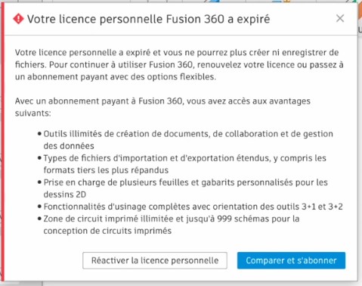Click the 'formats tiers les plus répandus' line
Image resolution: width=362 pixels, height=286 pixels.
106,170
